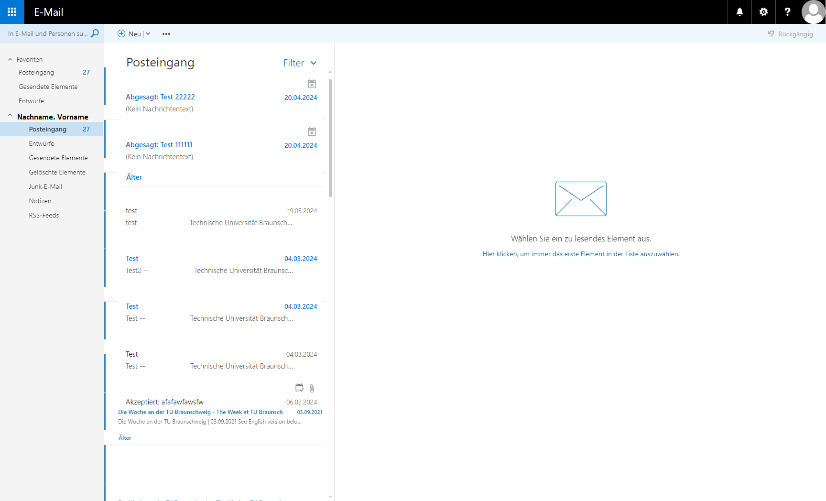Click the Posteingang list heading

coord(160,63)
